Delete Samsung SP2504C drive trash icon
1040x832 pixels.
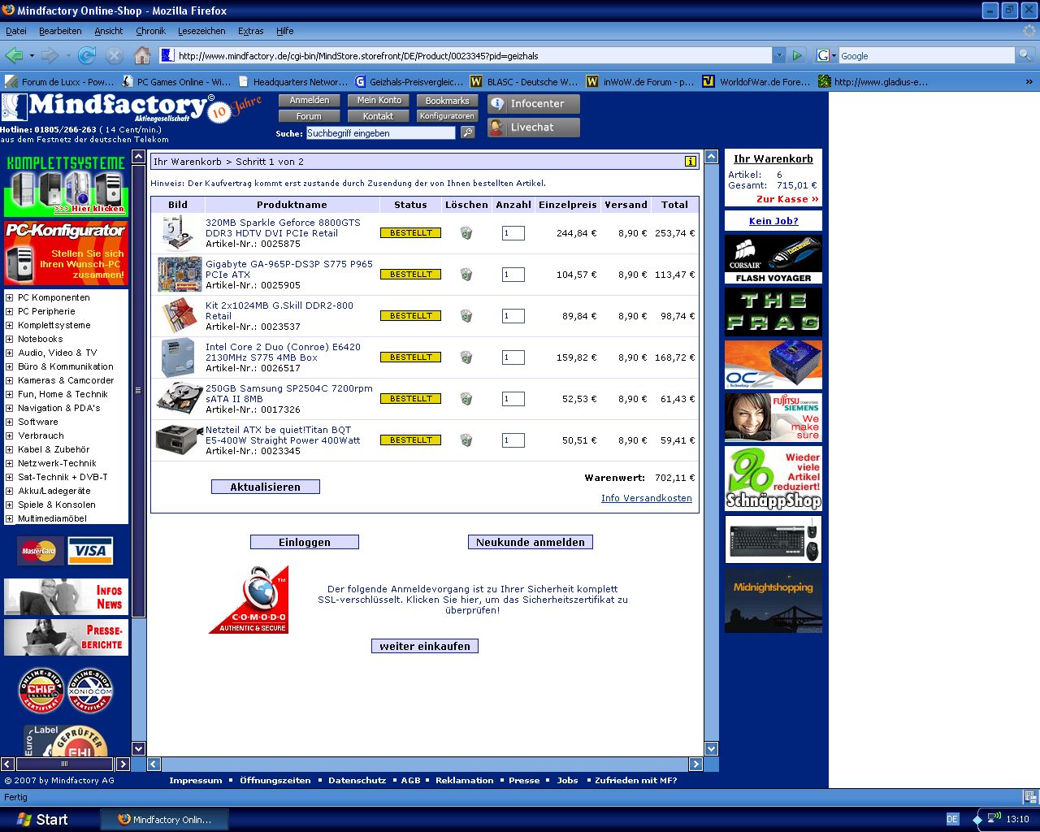466,399
